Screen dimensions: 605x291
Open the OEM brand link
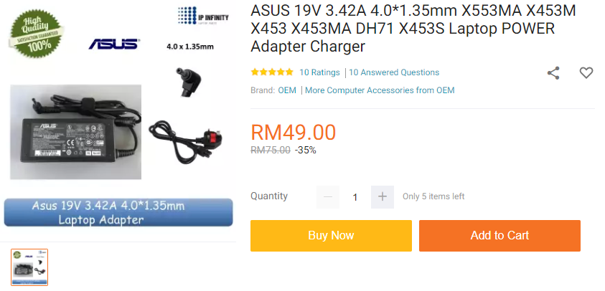tap(287, 90)
